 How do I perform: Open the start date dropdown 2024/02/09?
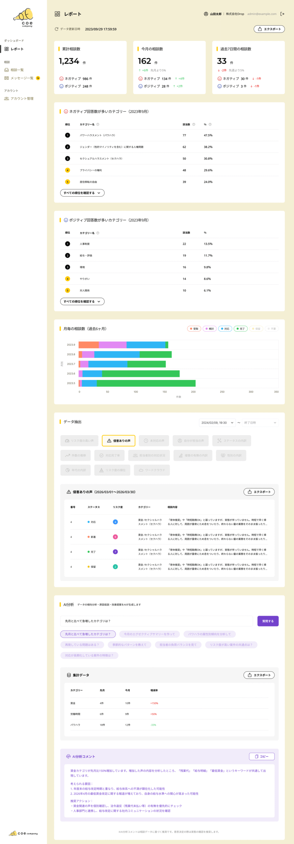coord(217,423)
